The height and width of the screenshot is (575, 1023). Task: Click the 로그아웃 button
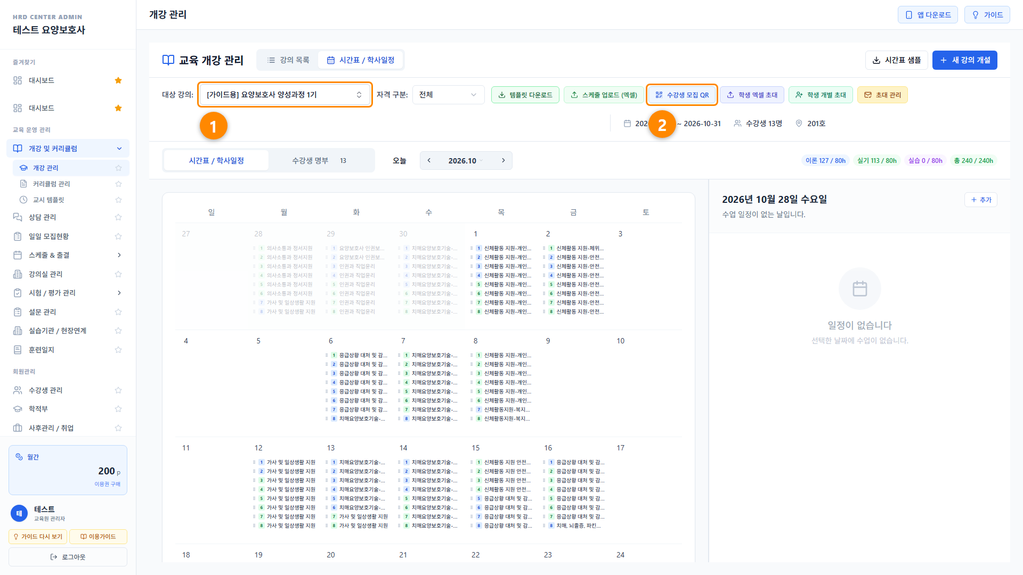pos(68,557)
